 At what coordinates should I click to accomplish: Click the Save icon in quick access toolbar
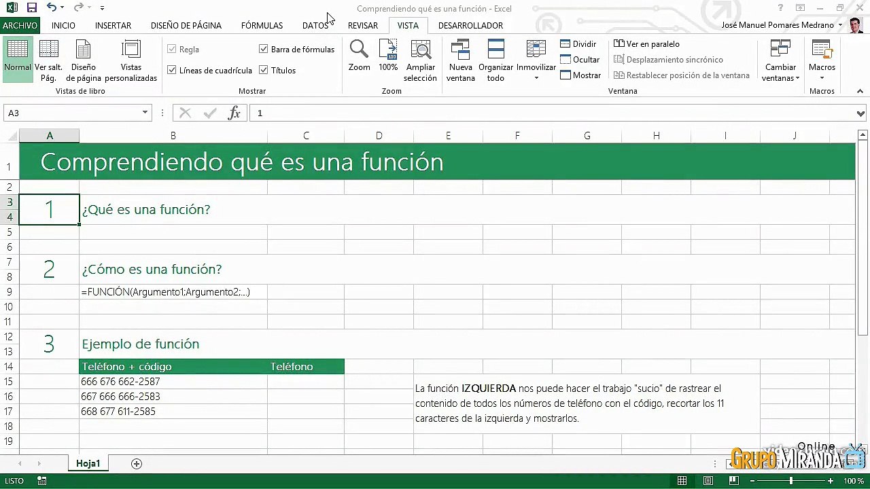[31, 8]
